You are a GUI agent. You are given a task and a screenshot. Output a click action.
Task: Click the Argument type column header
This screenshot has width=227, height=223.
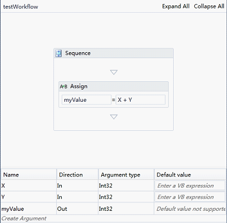click(x=126, y=175)
